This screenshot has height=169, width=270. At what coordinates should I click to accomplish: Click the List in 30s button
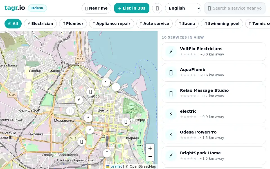(x=132, y=8)
